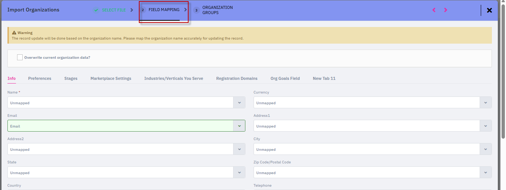The image size is (506, 190).
Task: Click the warning triangle icon
Action: [14, 33]
